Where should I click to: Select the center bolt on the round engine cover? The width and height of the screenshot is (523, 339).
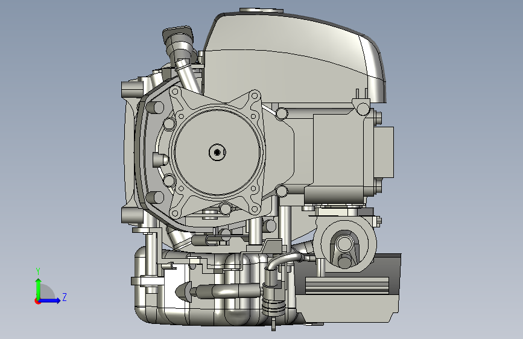(217, 153)
